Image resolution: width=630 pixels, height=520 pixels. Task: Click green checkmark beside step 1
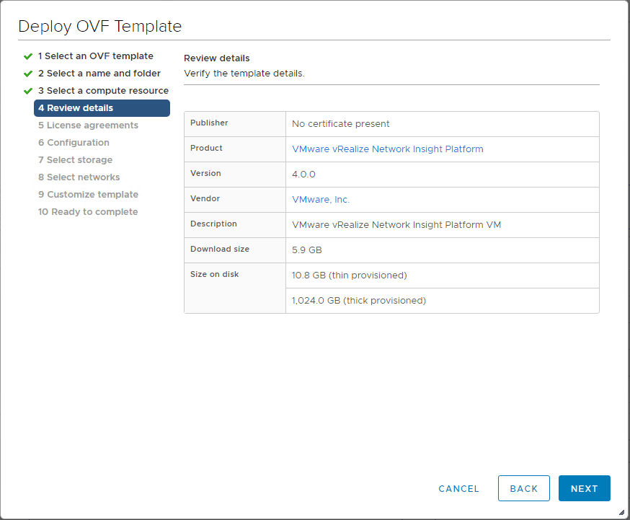27,56
